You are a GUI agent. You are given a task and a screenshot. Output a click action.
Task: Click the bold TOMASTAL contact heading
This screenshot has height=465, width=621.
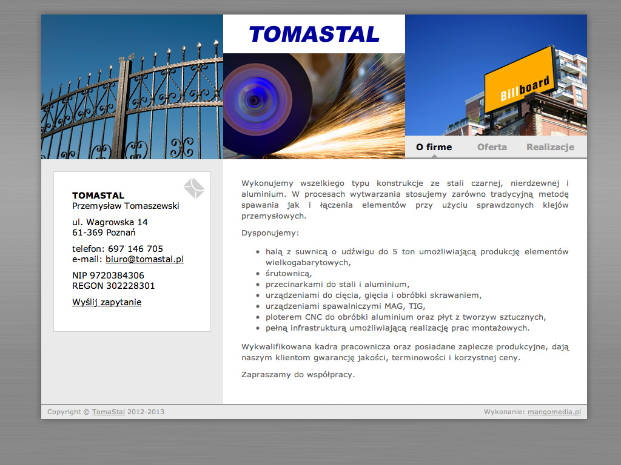tap(98, 196)
